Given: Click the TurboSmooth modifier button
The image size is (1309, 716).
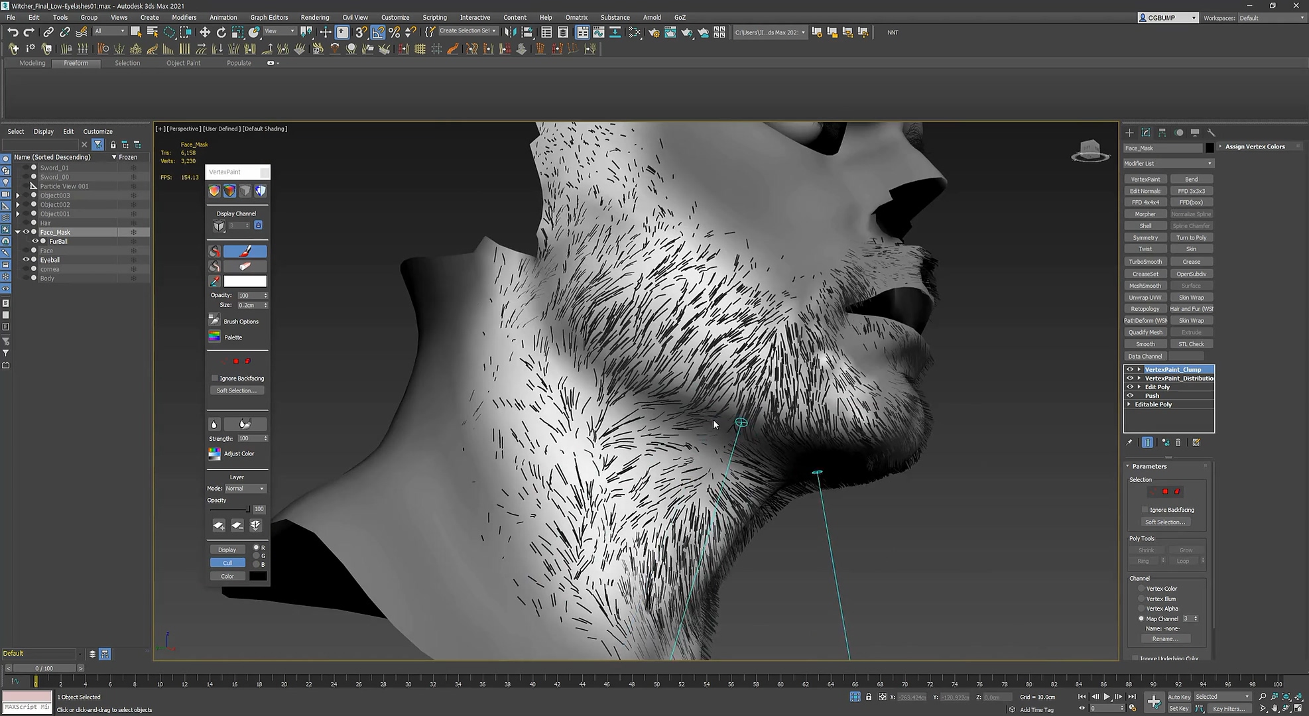Looking at the screenshot, I should pyautogui.click(x=1145, y=261).
